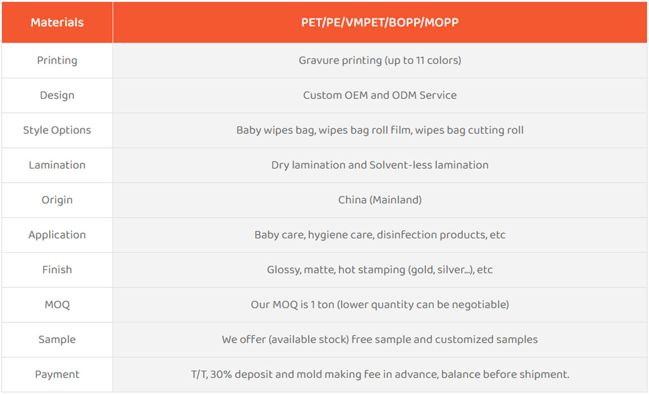This screenshot has height=395, width=649.
Task: Select the Design row label
Action: 57,95
